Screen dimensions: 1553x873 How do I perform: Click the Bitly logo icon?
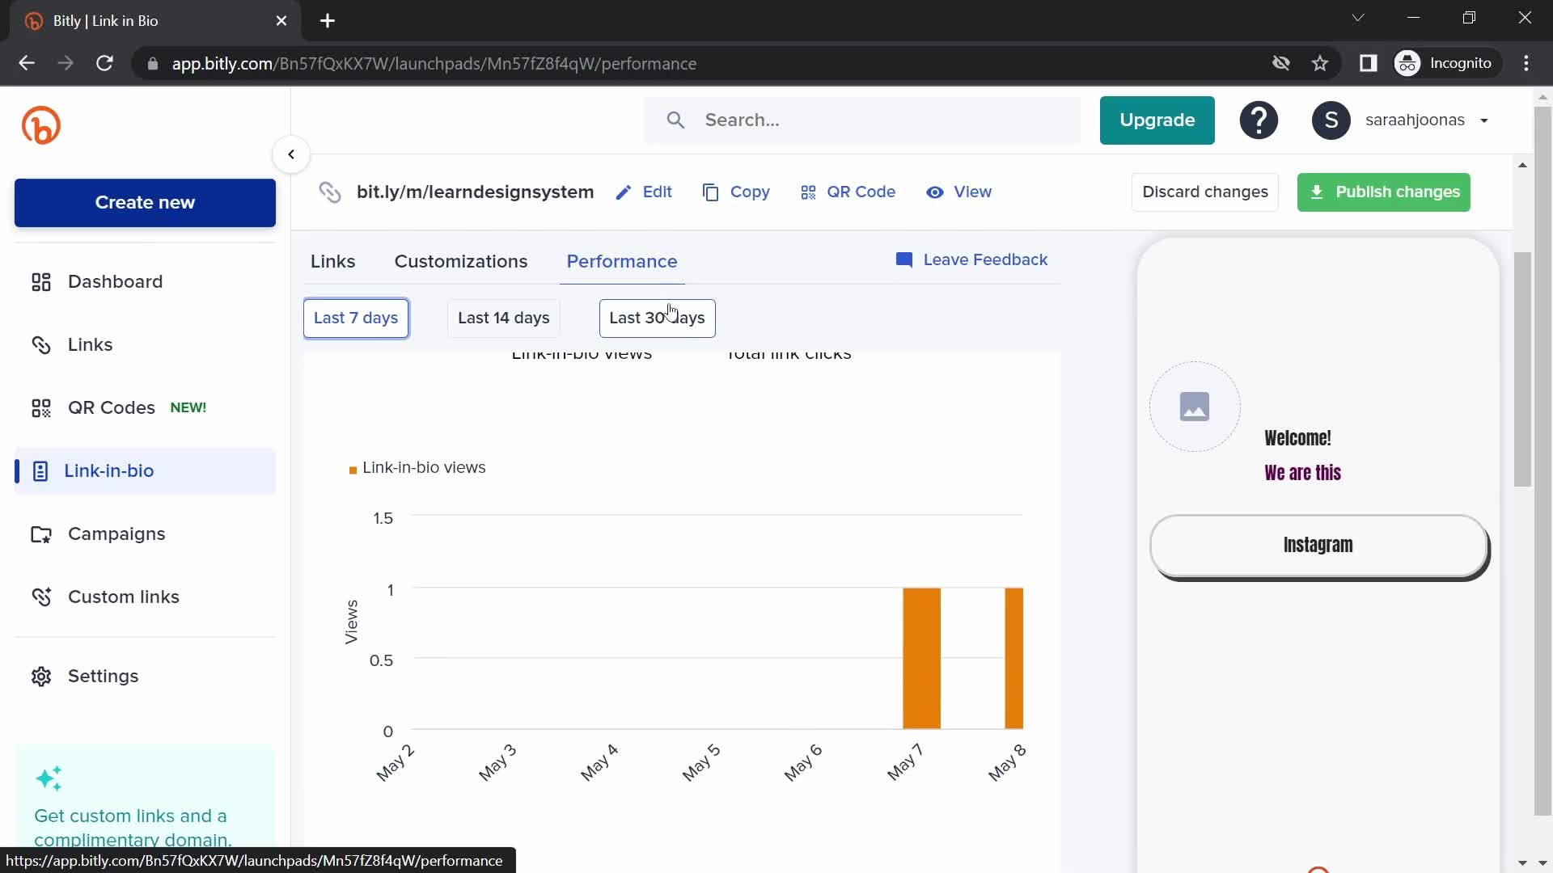41,125
